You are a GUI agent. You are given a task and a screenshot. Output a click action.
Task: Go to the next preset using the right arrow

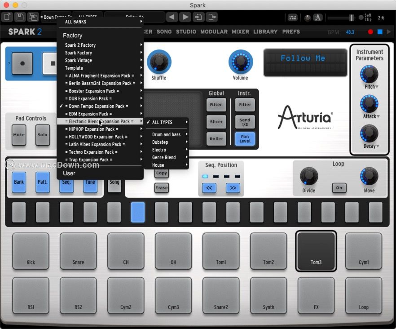(185, 17)
